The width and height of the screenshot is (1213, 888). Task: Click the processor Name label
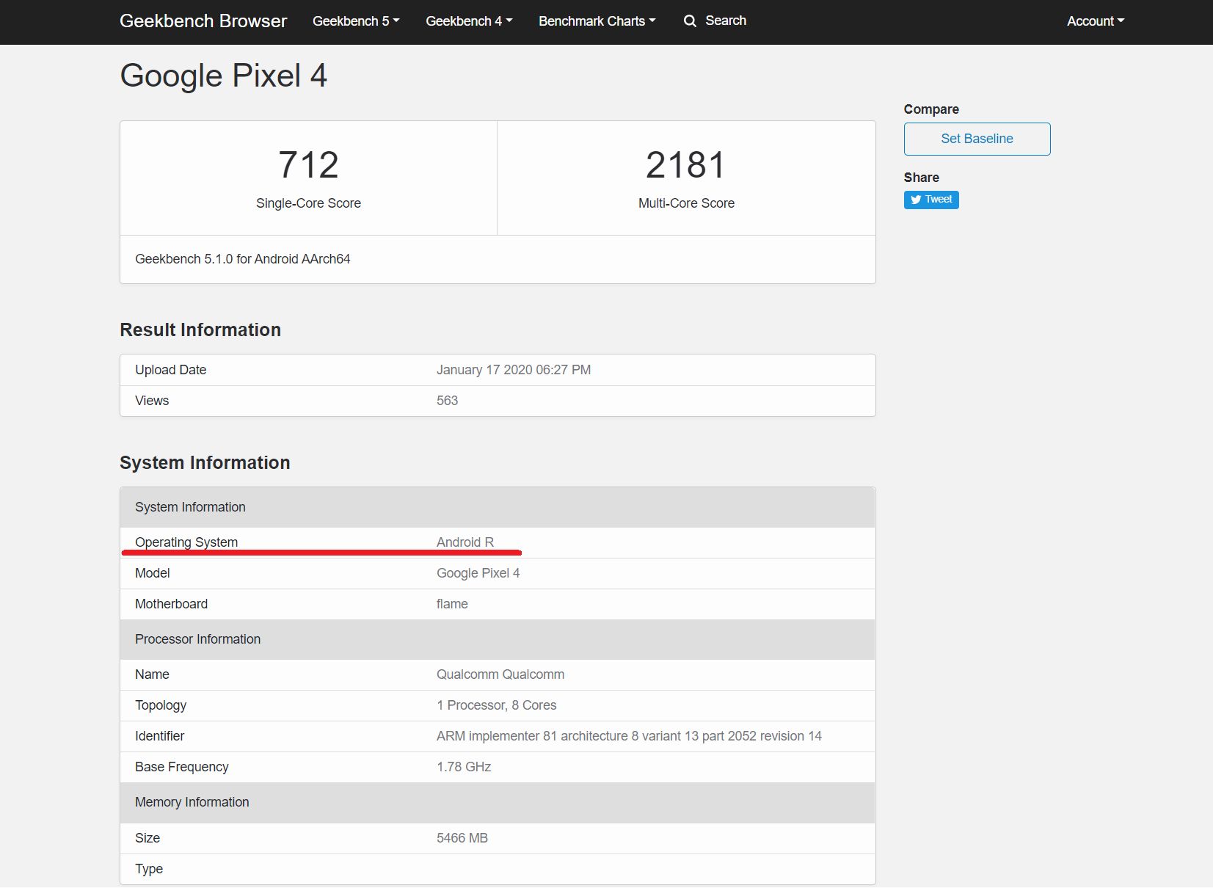tap(152, 674)
